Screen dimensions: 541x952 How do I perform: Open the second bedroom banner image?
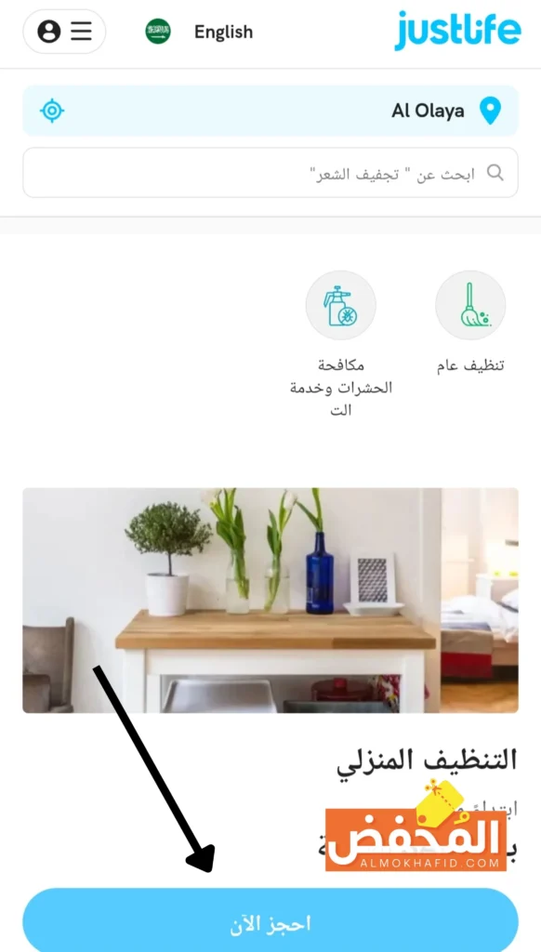[480, 601]
